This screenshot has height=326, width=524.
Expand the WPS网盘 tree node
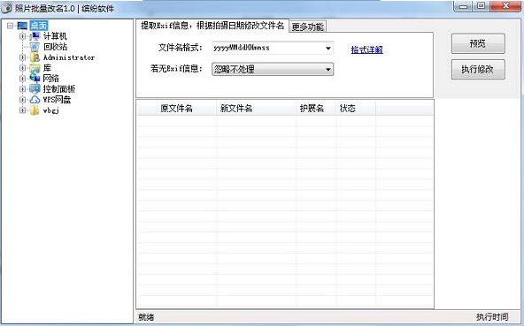click(22, 100)
